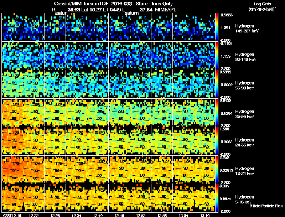This screenshot has width=285, height=217.
Task: Click the '12:28' time axis label
Action: click(x=55, y=215)
